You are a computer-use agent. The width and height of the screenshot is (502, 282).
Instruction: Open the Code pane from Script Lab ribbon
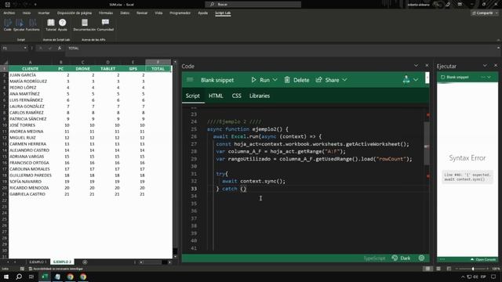(8, 24)
